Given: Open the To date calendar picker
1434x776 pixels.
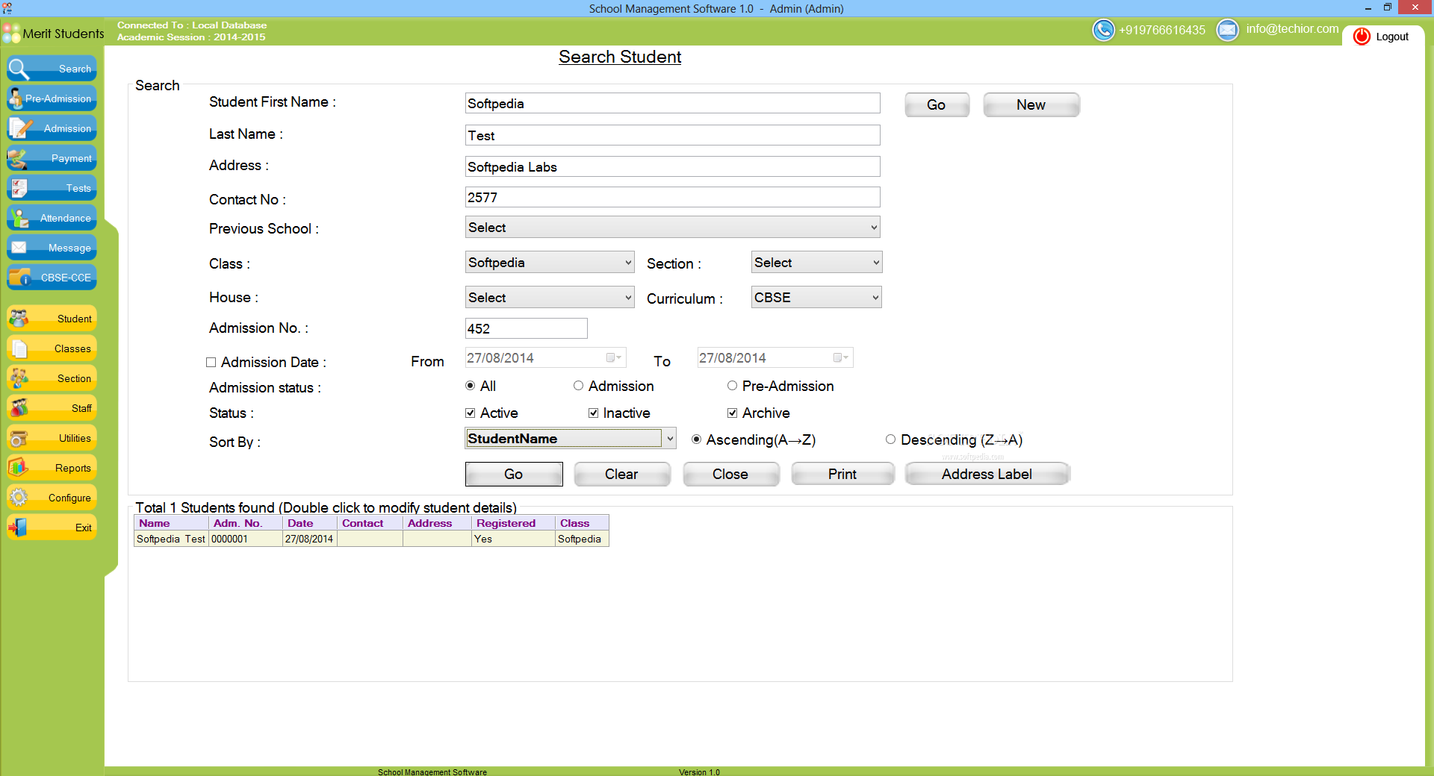Looking at the screenshot, I should point(841,358).
